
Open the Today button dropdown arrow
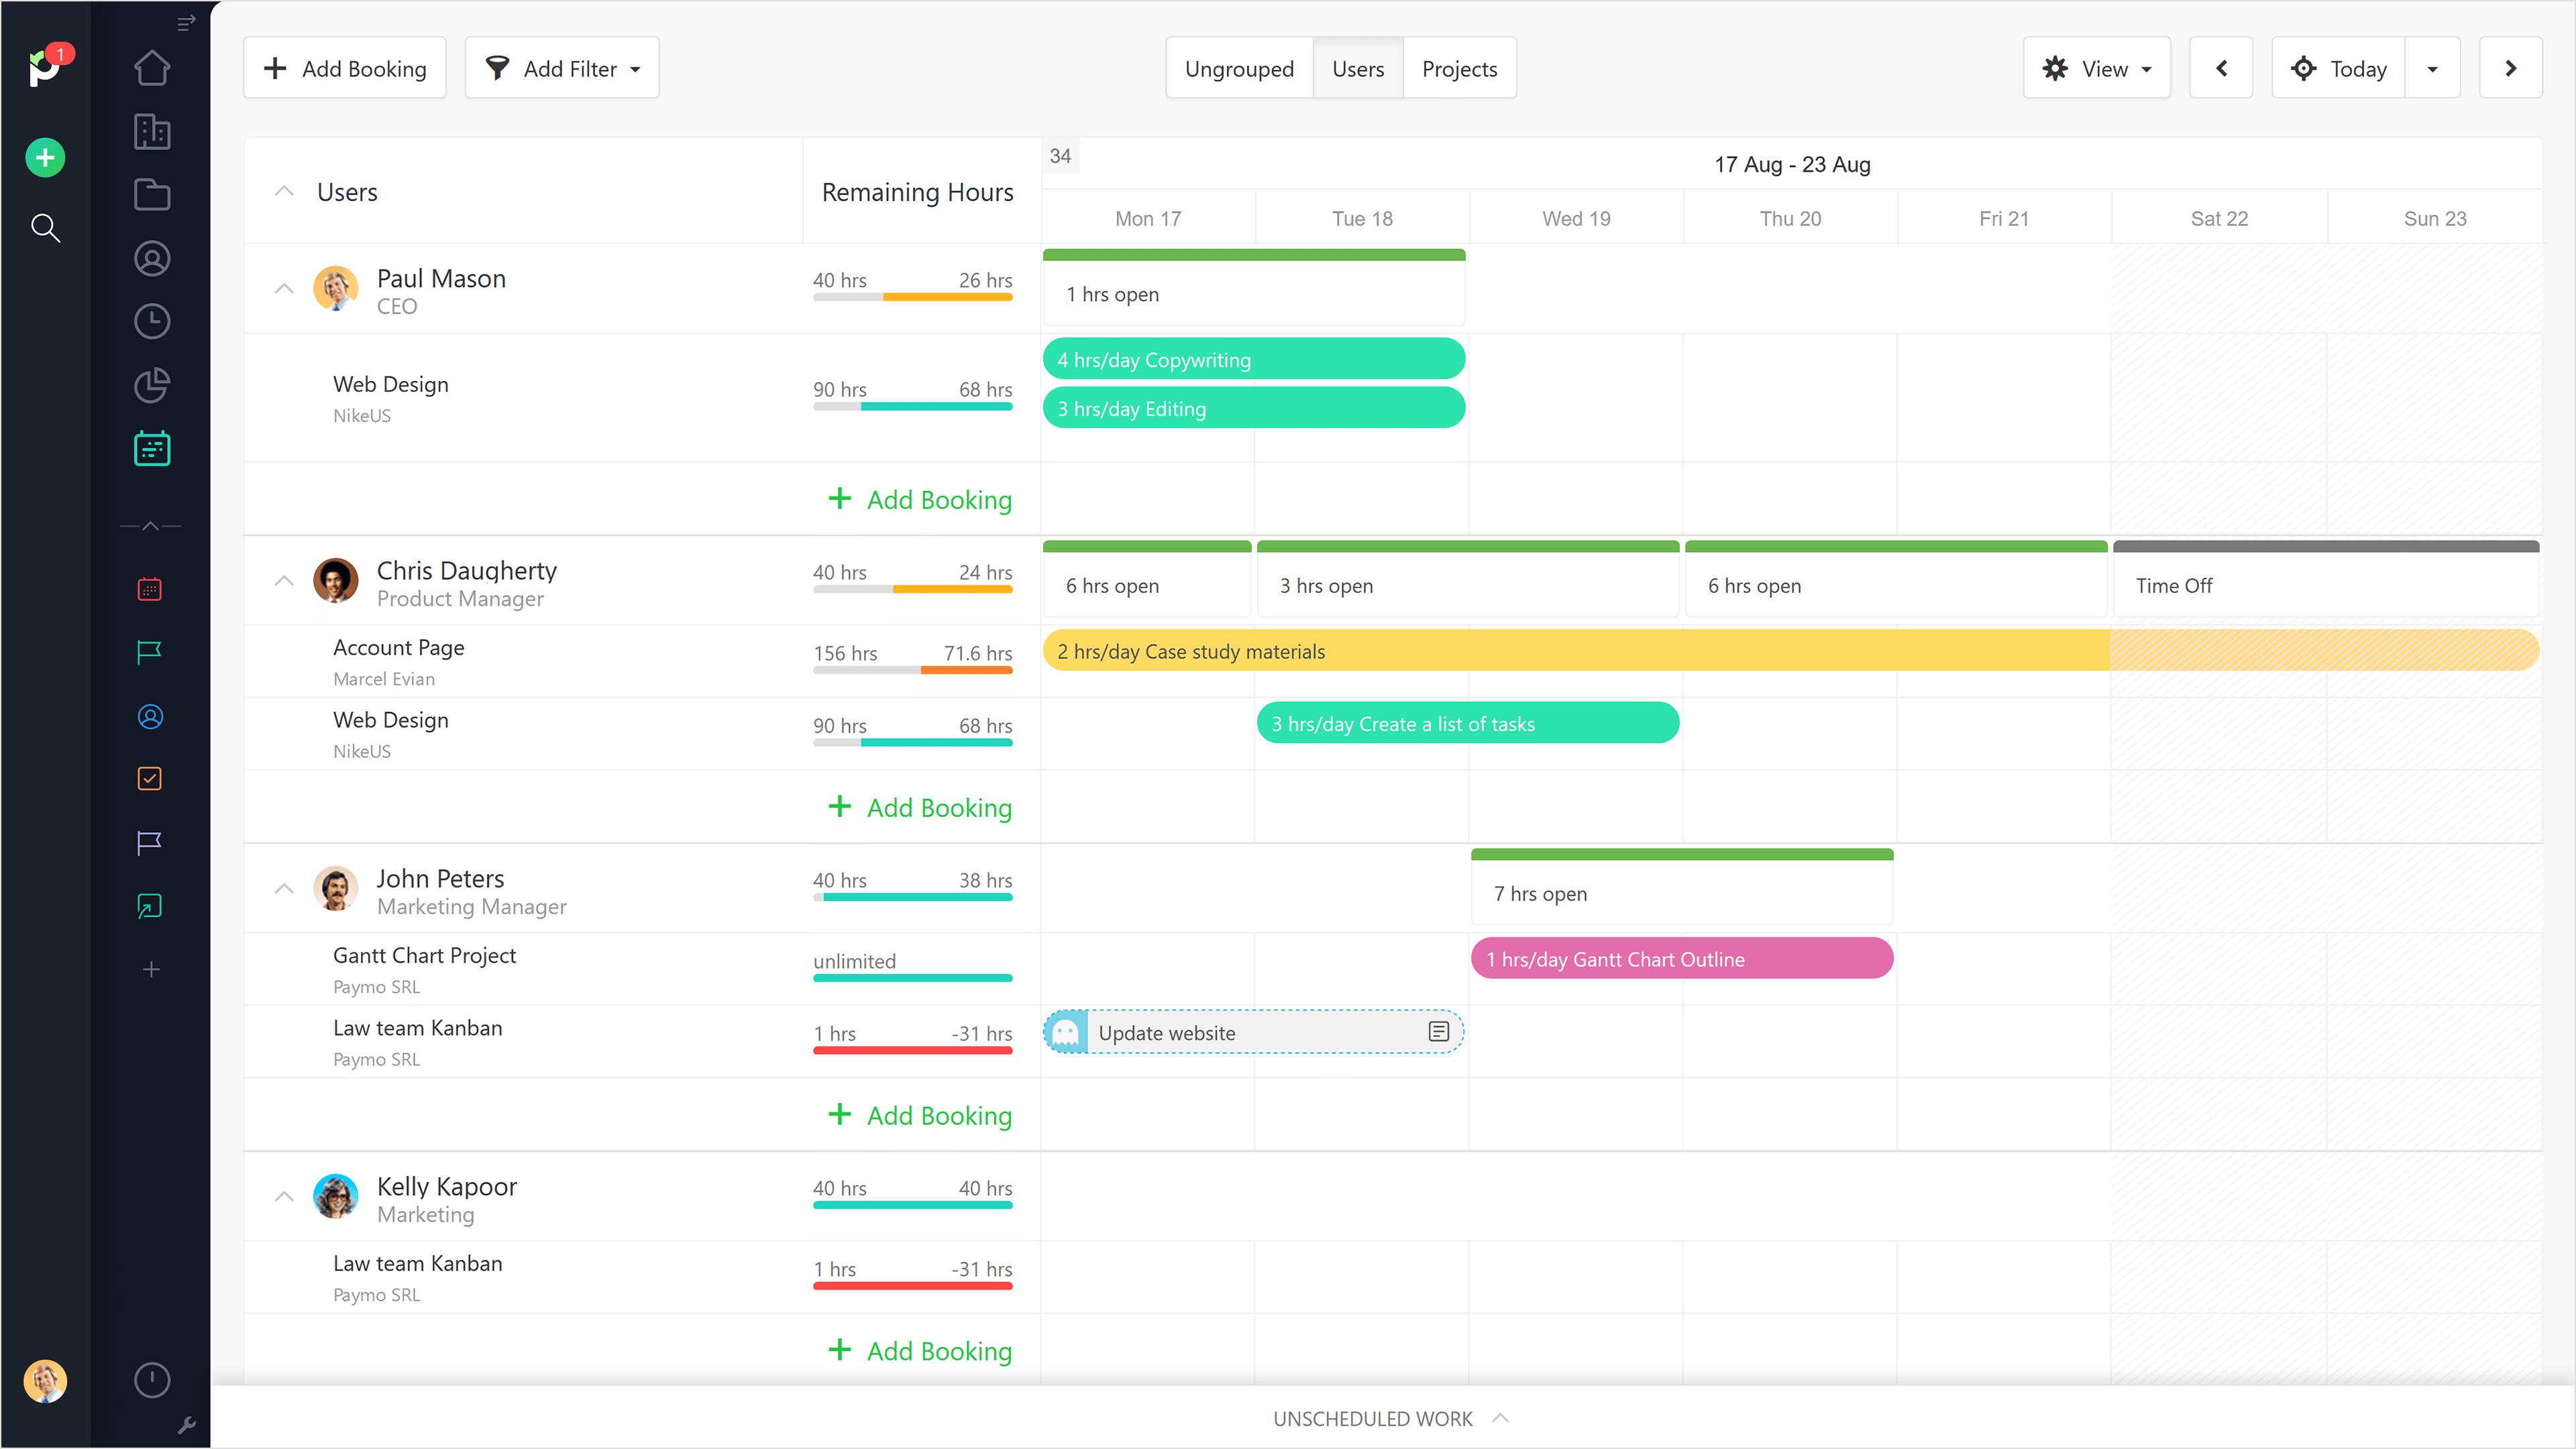click(2434, 68)
